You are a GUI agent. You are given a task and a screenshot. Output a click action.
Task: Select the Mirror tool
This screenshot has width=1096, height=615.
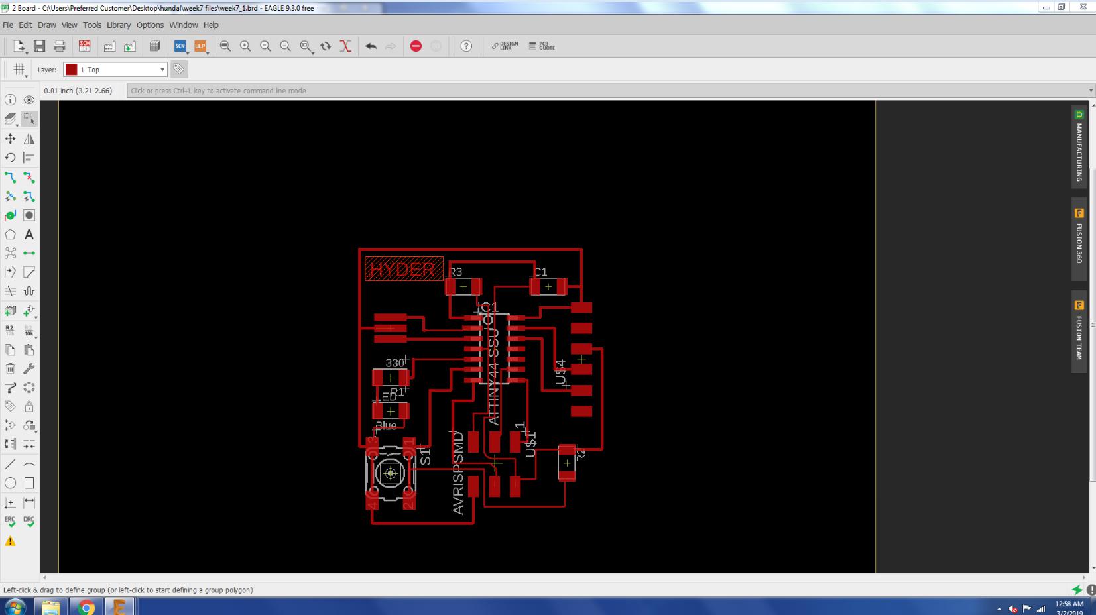pyautogui.click(x=29, y=139)
